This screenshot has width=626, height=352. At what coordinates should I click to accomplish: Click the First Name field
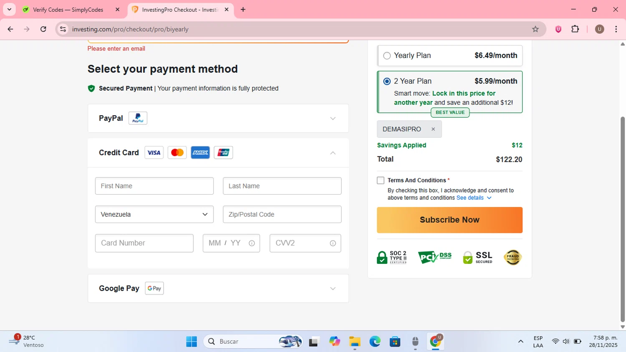point(154,186)
